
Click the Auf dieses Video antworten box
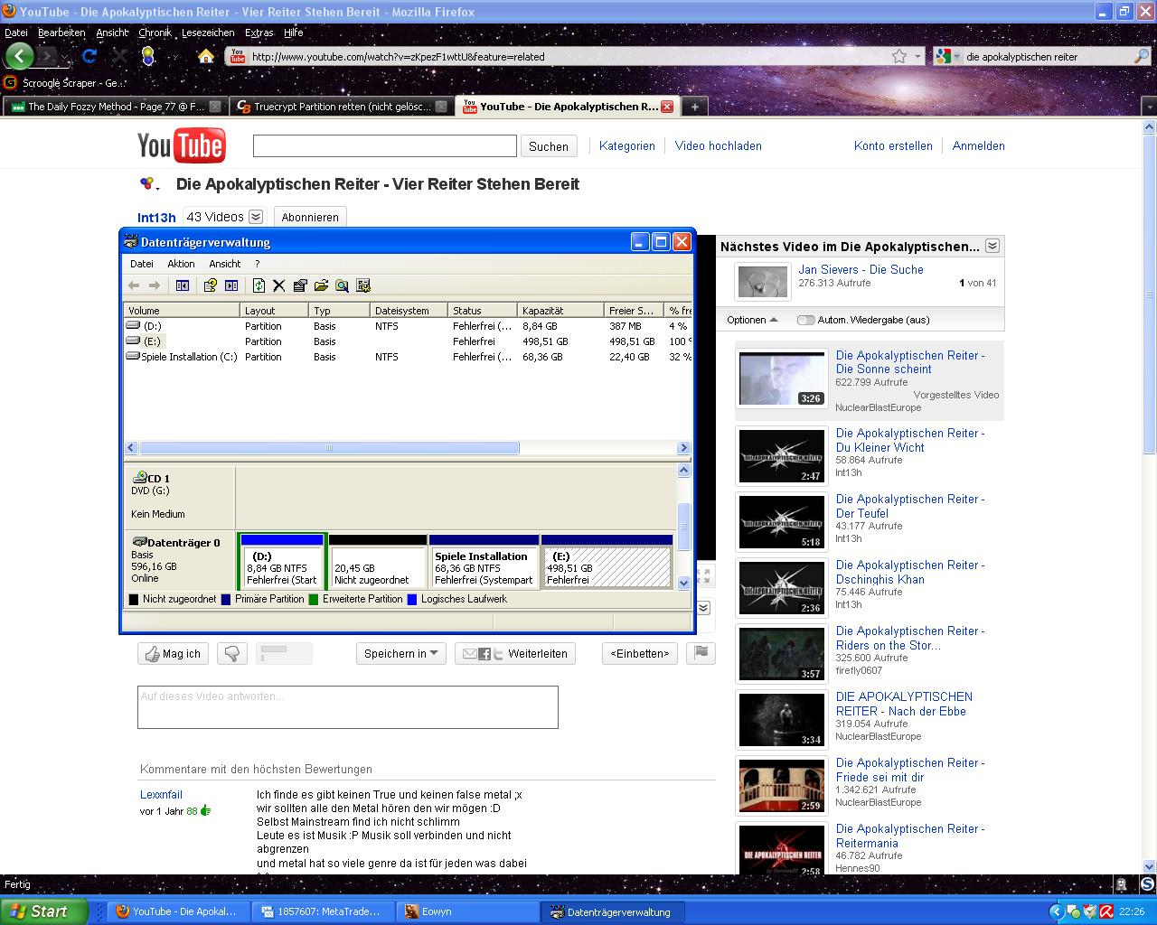[x=348, y=706]
